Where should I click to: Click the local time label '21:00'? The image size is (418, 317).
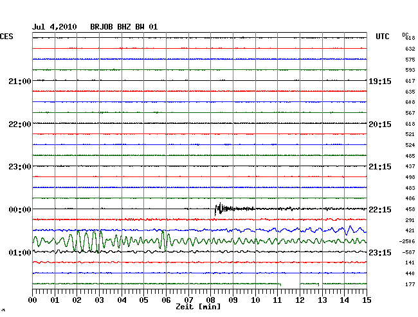coord(20,81)
